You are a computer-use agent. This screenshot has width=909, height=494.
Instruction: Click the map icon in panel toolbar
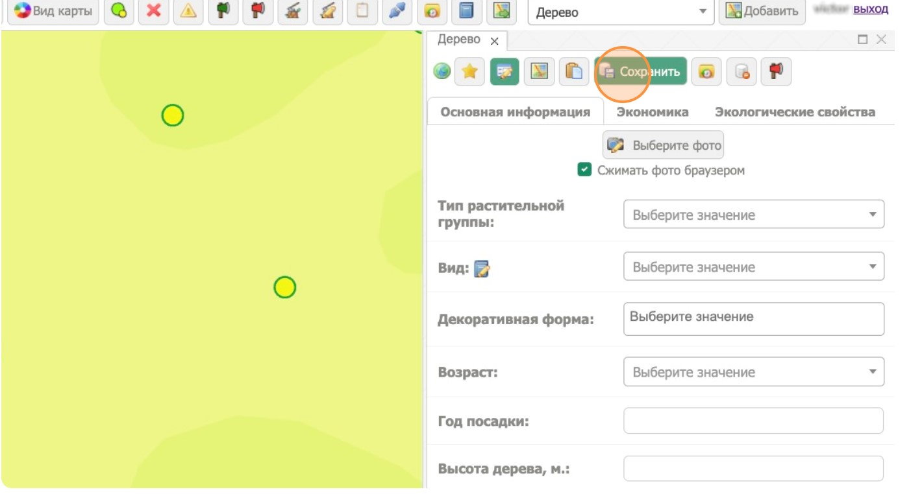(x=539, y=71)
